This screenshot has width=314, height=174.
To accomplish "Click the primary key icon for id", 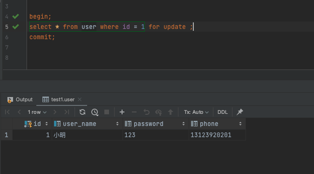I will click(x=28, y=124).
